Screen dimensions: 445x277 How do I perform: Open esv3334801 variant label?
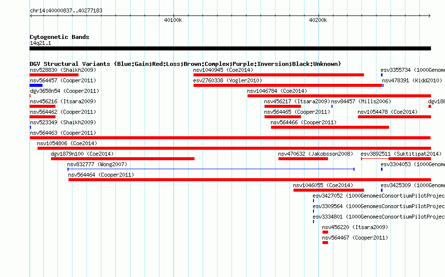coord(378,217)
